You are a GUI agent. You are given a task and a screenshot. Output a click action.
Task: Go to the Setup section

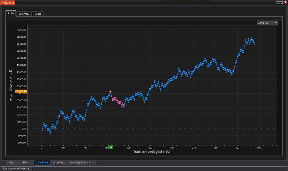pos(12,162)
